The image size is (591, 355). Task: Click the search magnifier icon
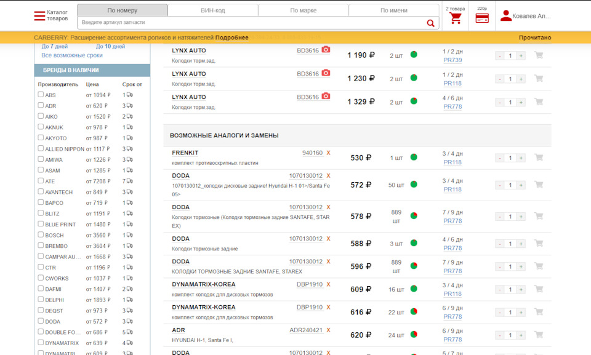click(x=430, y=23)
